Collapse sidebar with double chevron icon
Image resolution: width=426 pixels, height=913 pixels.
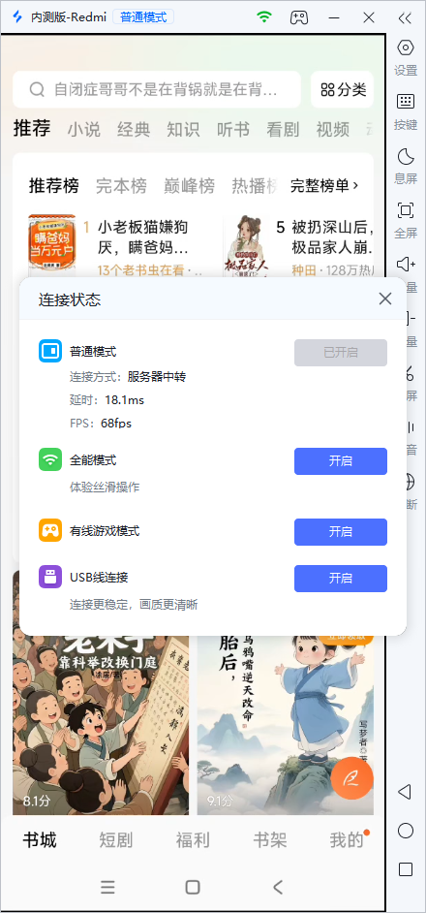(405, 18)
